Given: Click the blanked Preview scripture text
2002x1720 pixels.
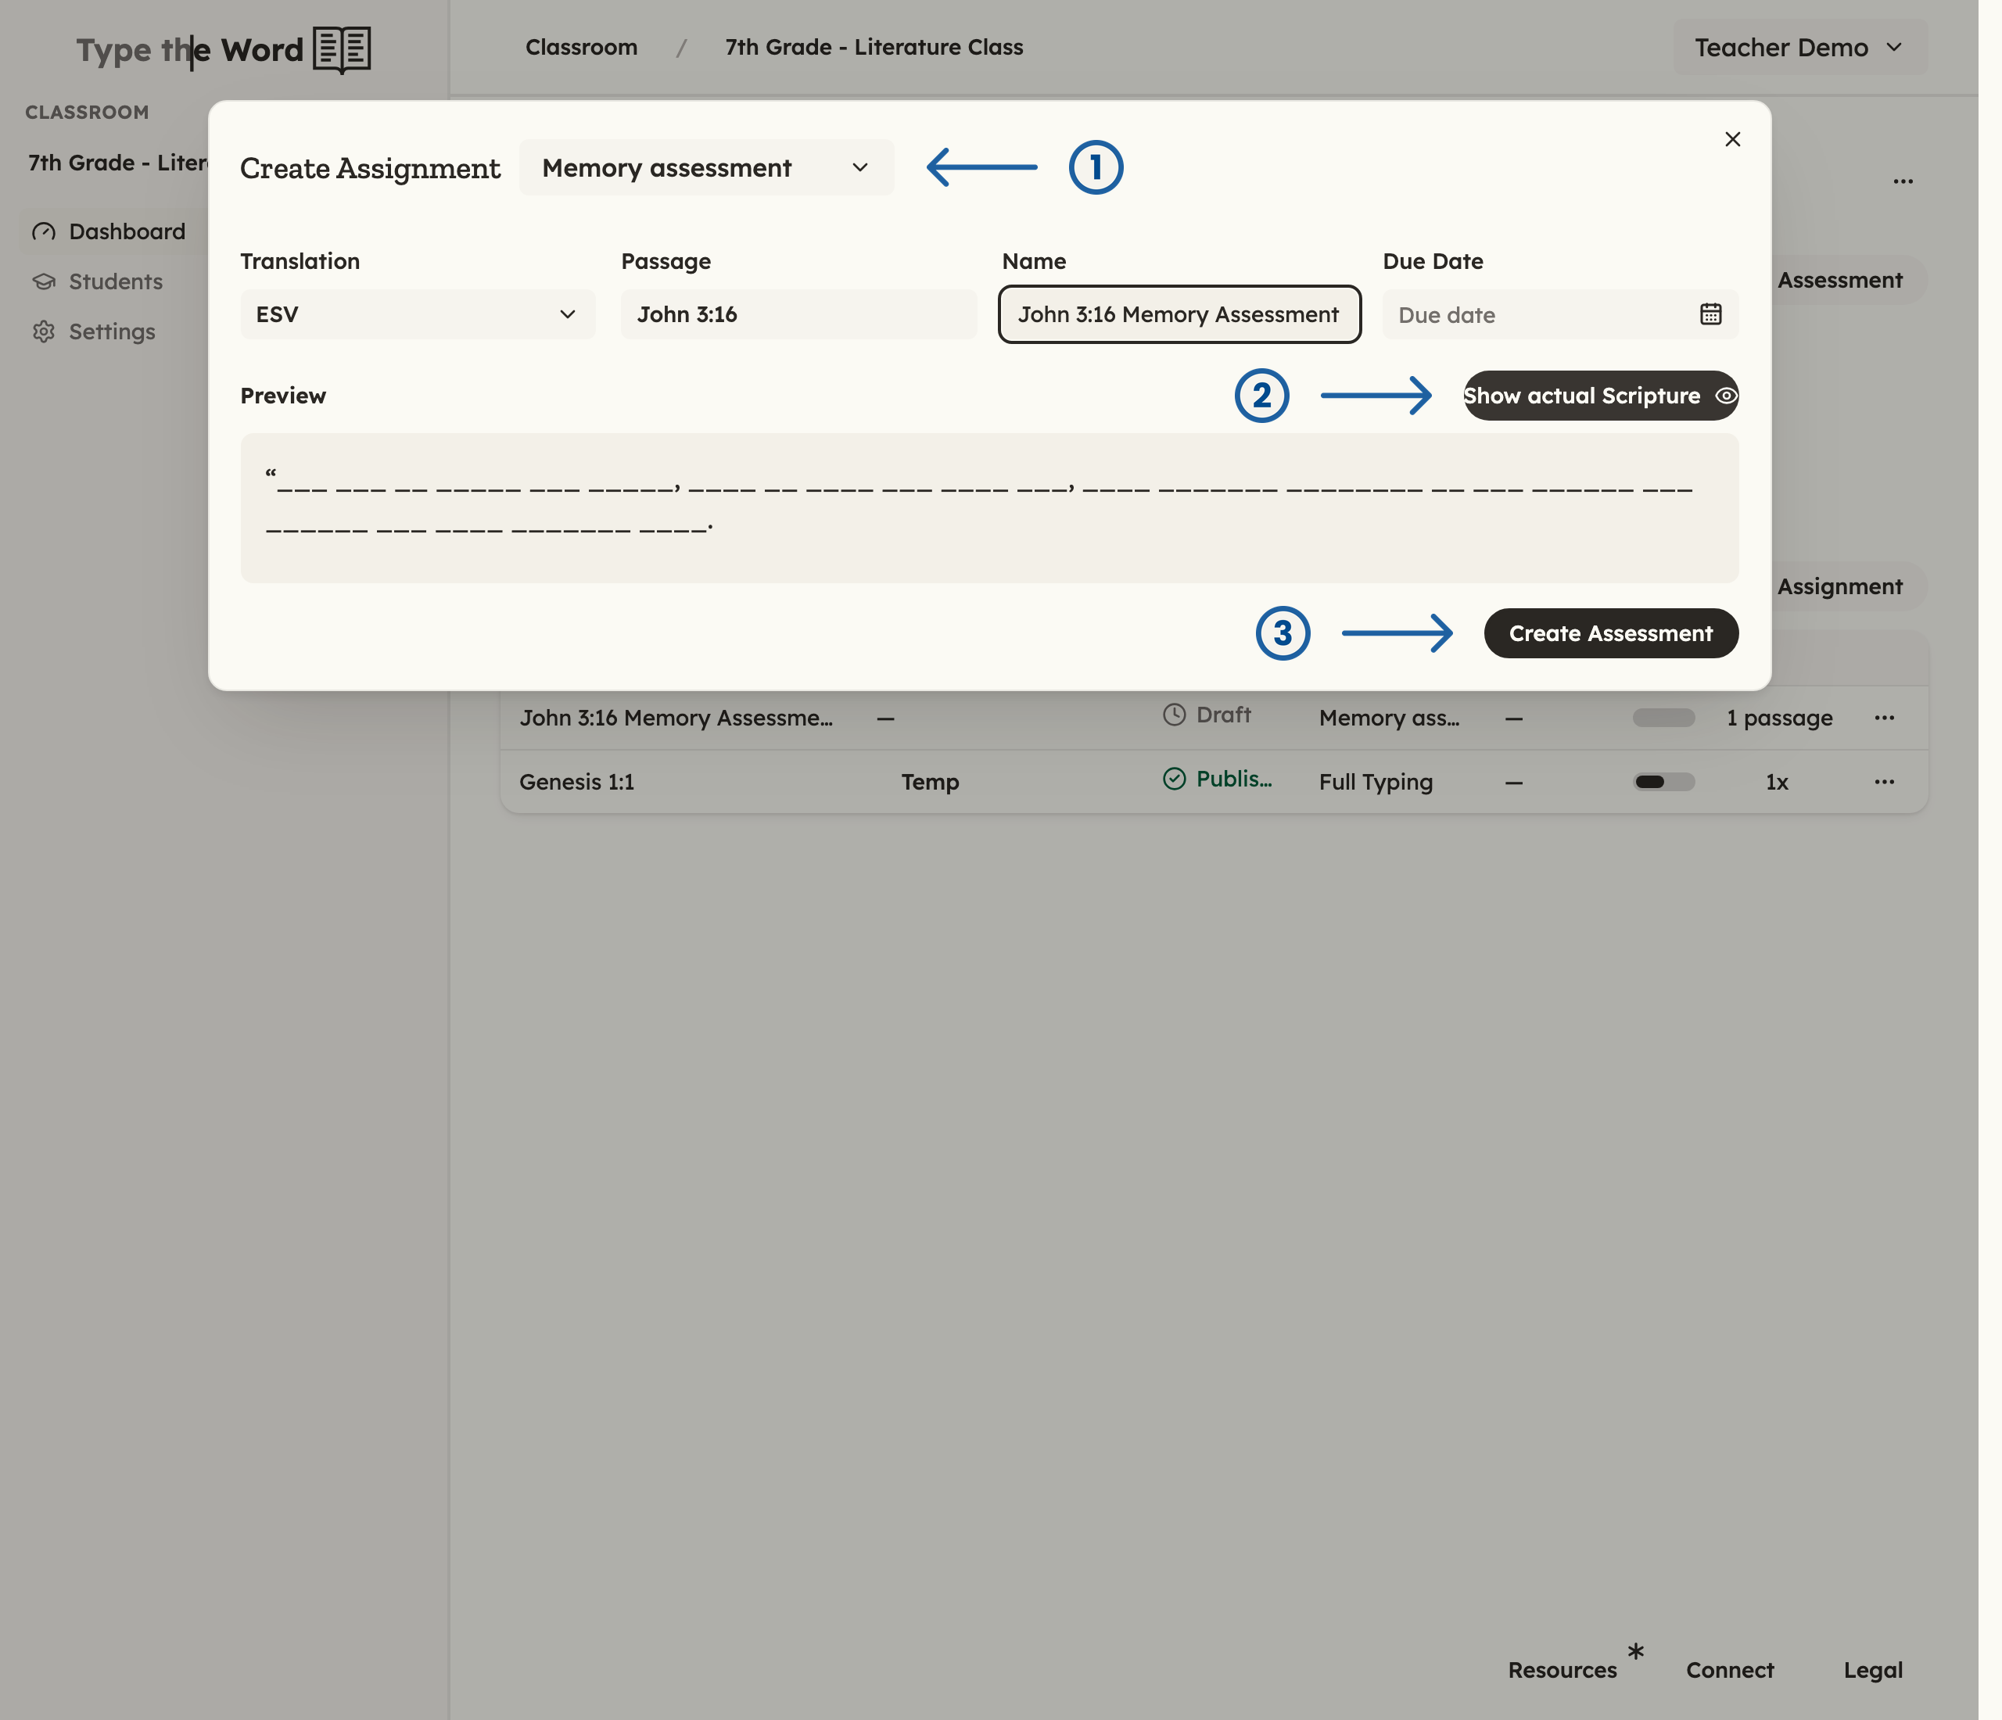Looking at the screenshot, I should [979, 502].
